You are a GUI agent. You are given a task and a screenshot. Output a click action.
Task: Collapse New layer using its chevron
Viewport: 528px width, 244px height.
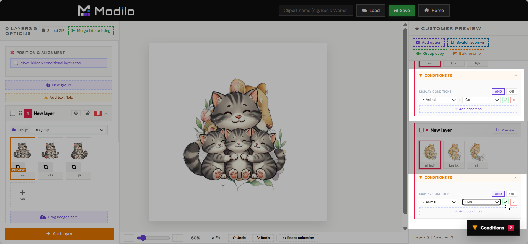[106, 113]
